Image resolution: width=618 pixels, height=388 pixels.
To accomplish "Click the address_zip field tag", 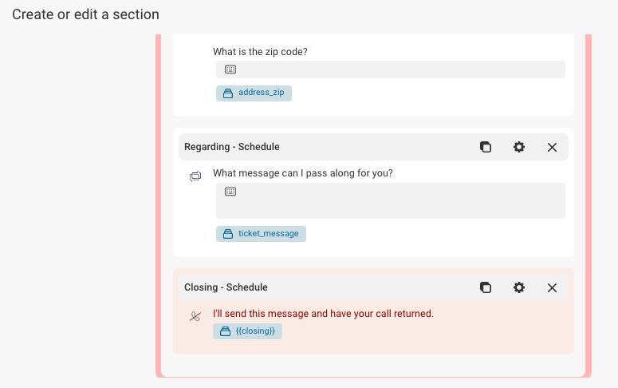I will tap(254, 93).
